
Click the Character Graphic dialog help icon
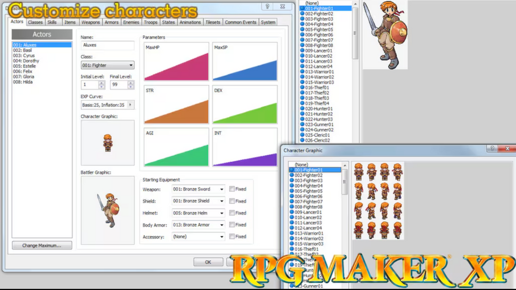tap(492, 148)
